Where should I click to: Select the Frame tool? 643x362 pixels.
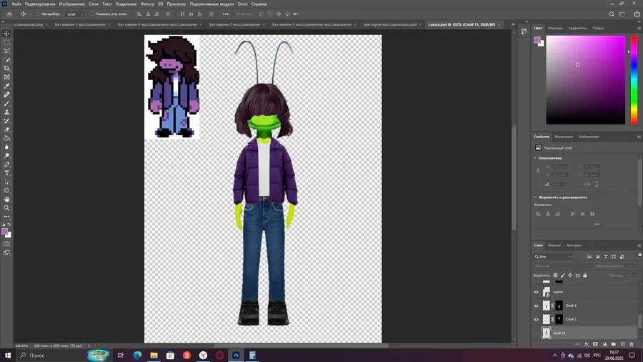pos(6,77)
